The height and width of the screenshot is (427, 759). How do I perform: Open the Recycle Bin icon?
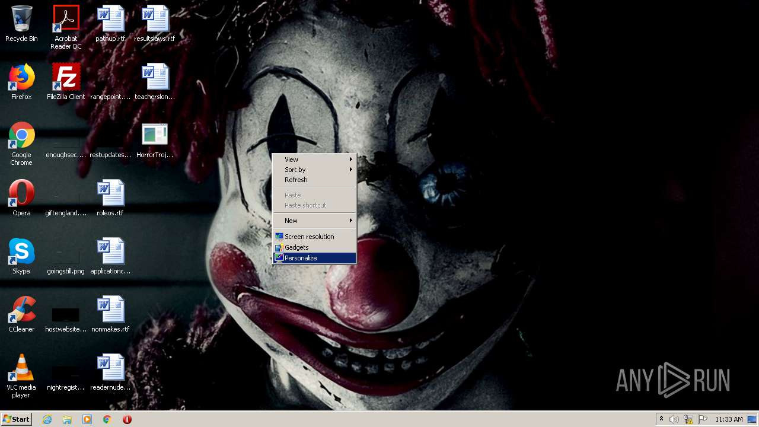pyautogui.click(x=21, y=24)
